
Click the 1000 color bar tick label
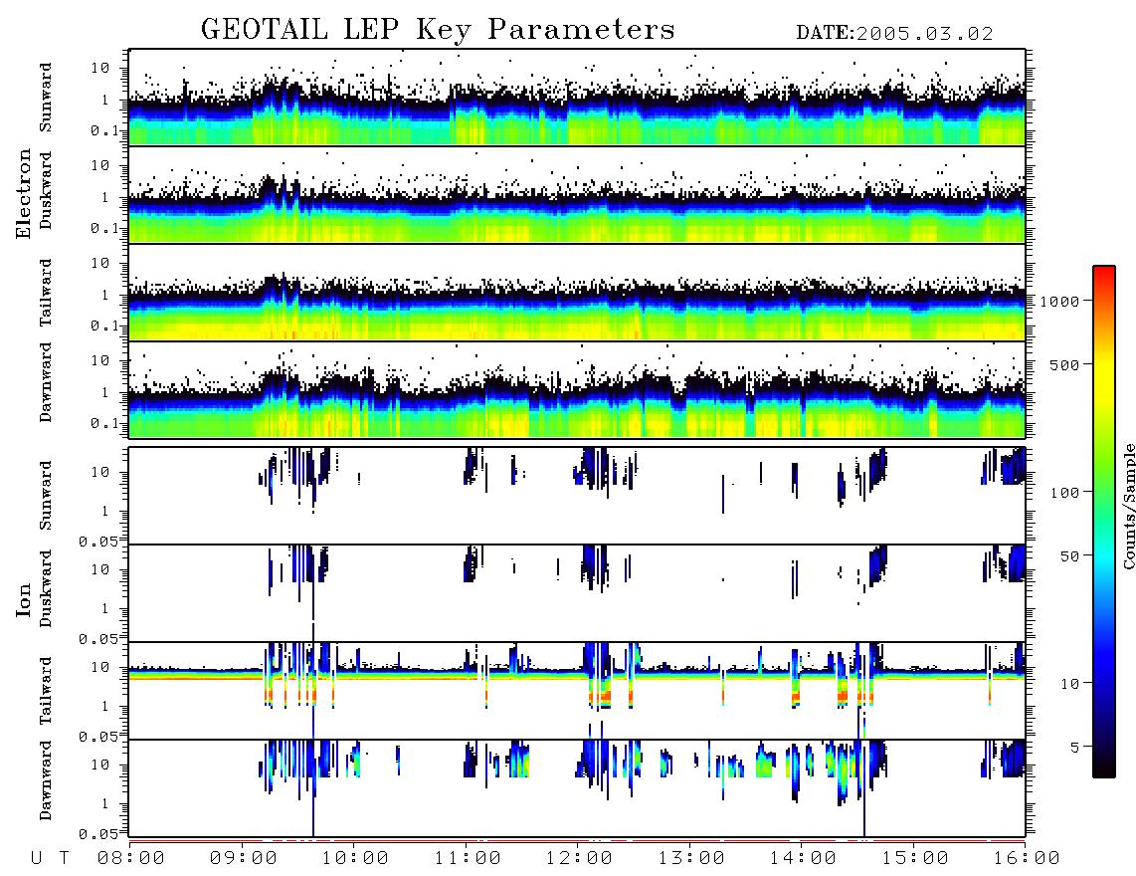(x=1060, y=302)
